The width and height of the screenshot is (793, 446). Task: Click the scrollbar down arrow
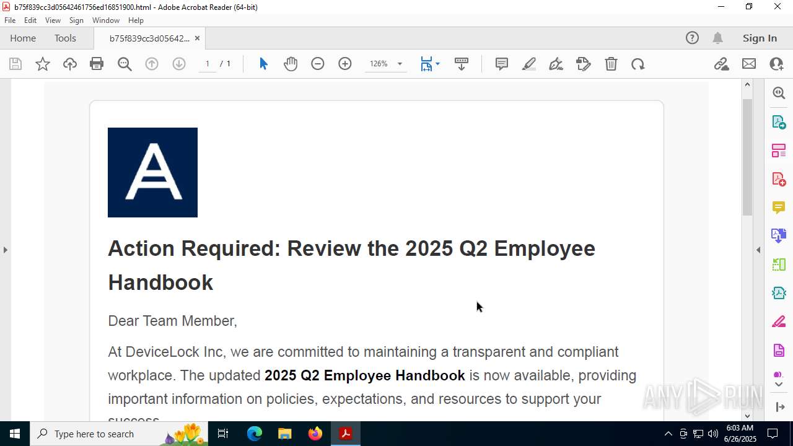(x=747, y=416)
